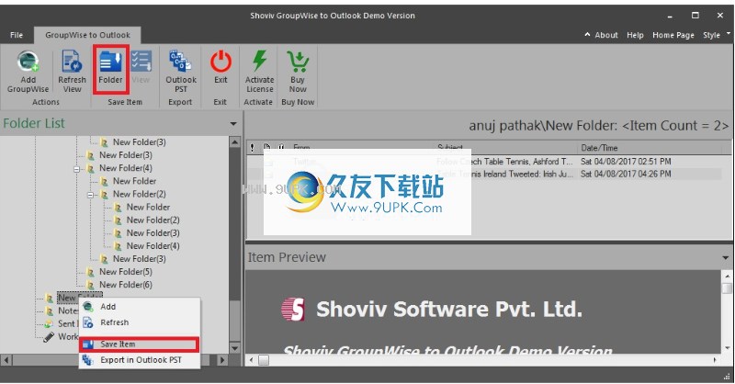Screen dimensions: 735x384
Task: Open the Item Preview panel dropdown arrow
Action: click(725, 258)
